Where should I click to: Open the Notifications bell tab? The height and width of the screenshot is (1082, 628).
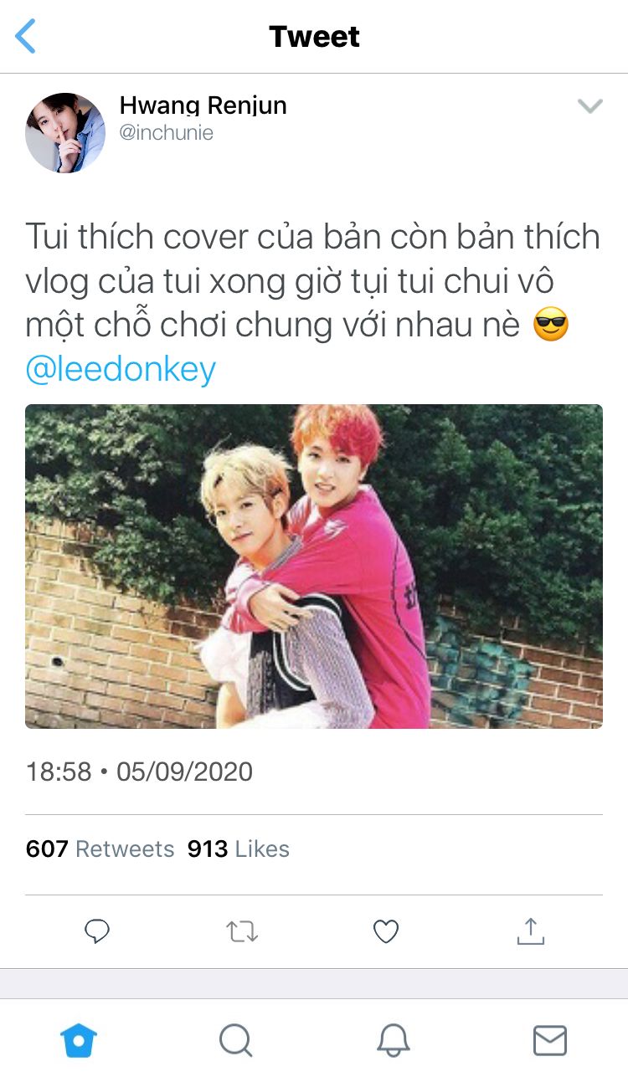(x=393, y=1041)
